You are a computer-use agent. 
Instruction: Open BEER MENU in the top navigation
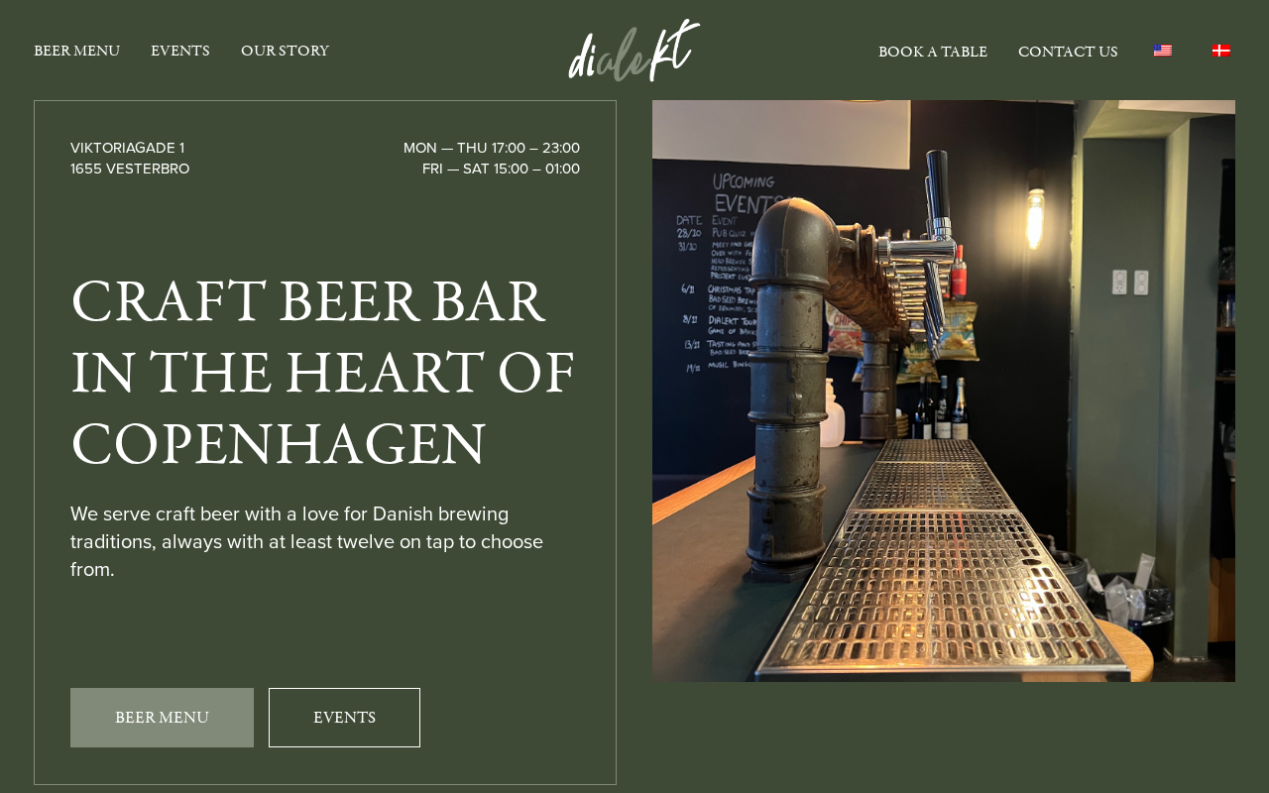tap(77, 51)
